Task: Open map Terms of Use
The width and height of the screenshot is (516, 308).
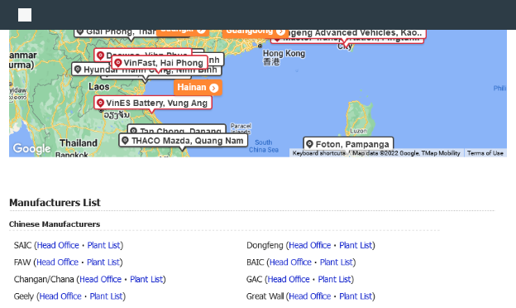Action: (x=485, y=153)
